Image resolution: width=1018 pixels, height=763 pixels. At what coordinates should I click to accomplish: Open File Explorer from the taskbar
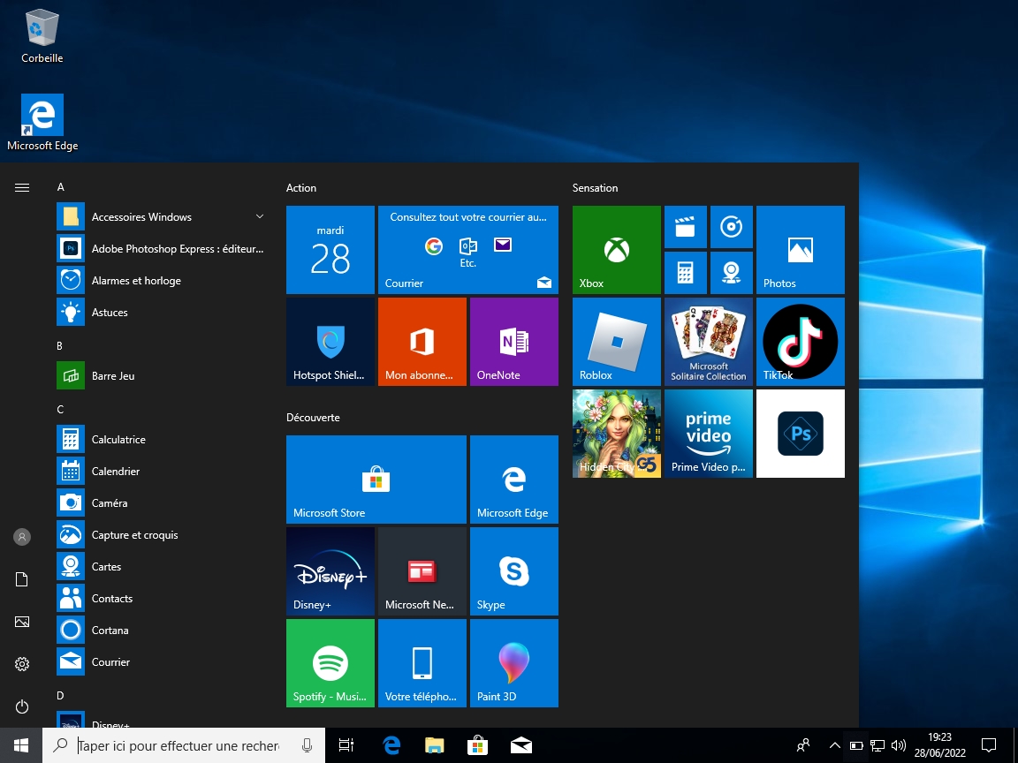point(434,745)
